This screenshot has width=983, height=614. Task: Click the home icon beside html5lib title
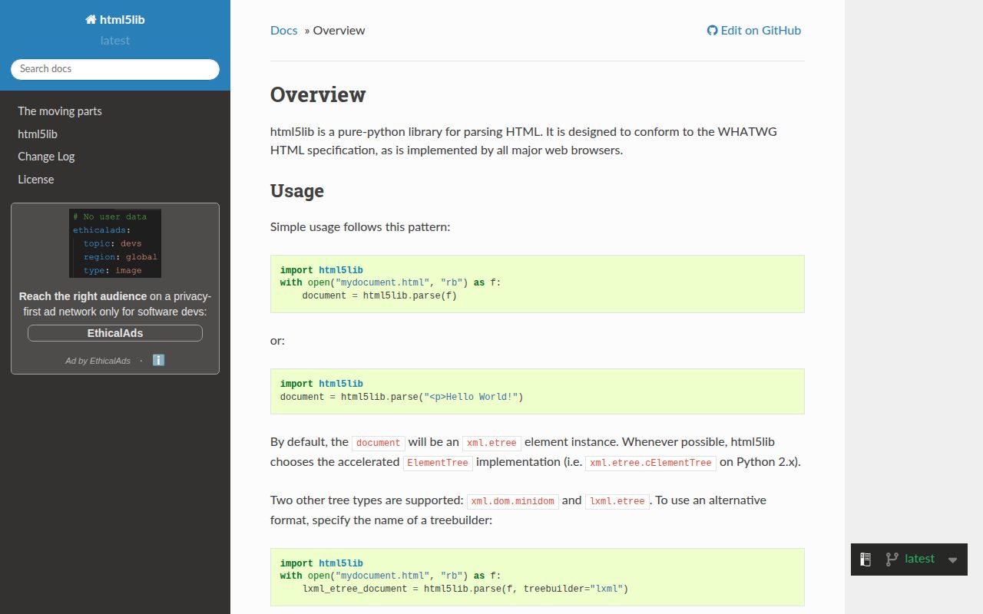point(91,20)
